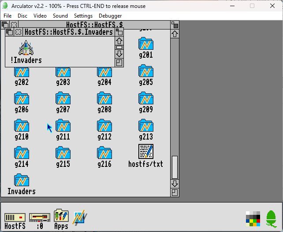Toggle size of the Invaders window
The width and height of the screenshot is (283, 232).
point(119,32)
